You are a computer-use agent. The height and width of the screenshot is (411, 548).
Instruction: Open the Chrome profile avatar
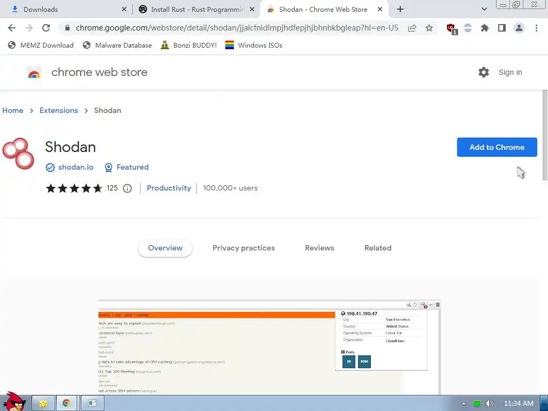point(519,28)
